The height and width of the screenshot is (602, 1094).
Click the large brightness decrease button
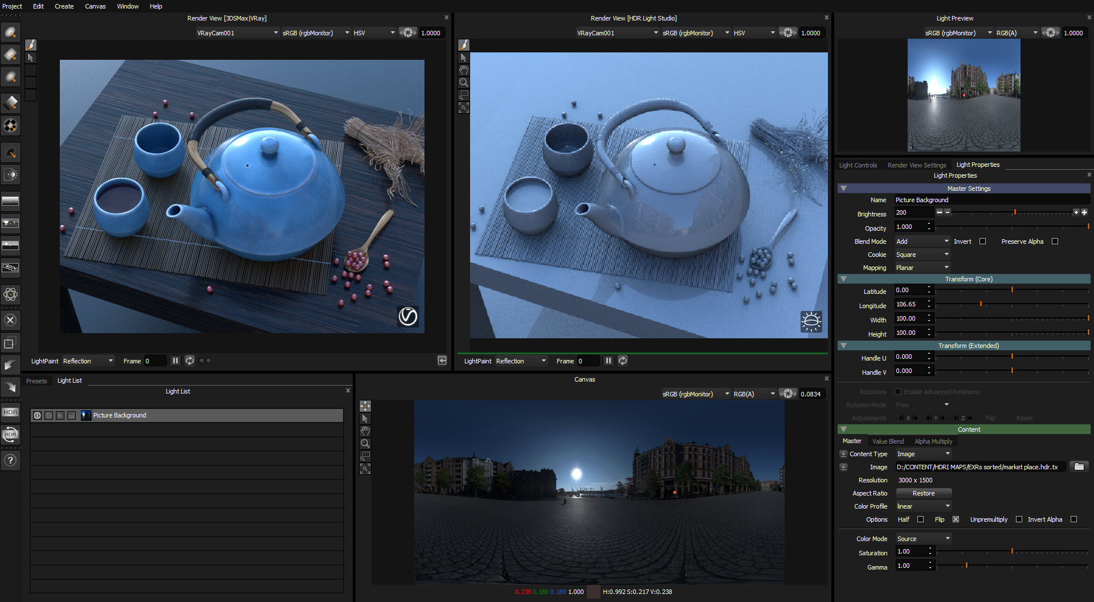(x=939, y=212)
